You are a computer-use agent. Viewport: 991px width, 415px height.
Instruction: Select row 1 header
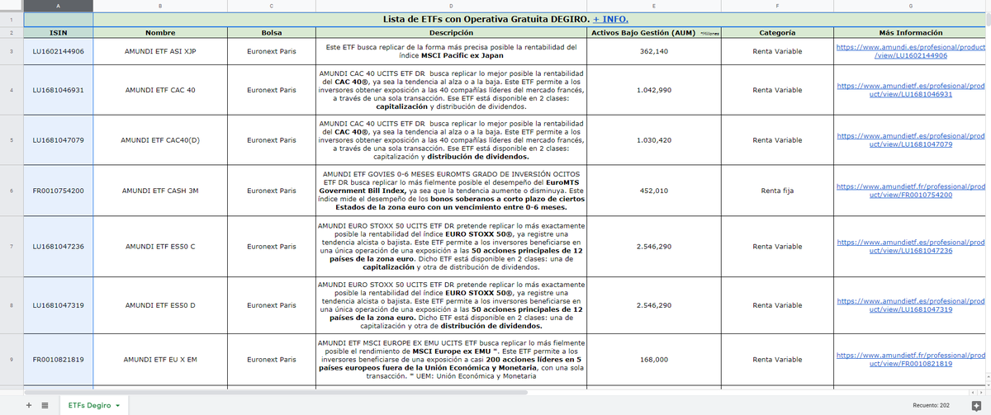[x=12, y=19]
